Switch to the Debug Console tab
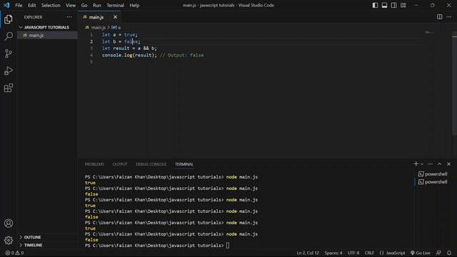The height and width of the screenshot is (257, 457). pos(151,164)
